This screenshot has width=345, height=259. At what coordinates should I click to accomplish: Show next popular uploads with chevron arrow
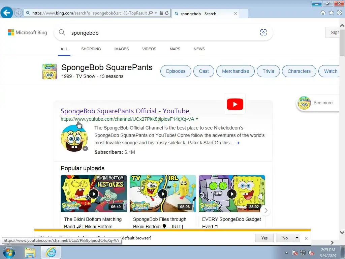pos(265,210)
